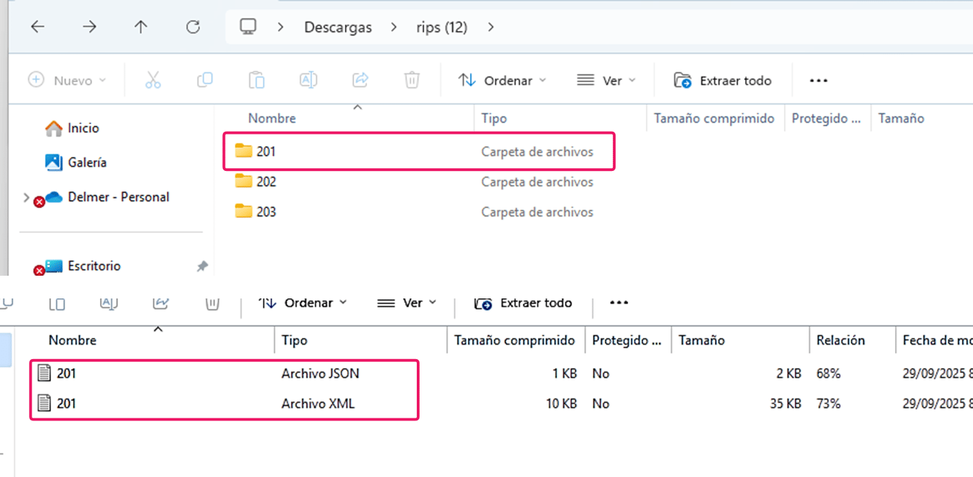Open Escritorio in the navigation pane
Viewport: 973px width, 477px height.
click(x=83, y=266)
